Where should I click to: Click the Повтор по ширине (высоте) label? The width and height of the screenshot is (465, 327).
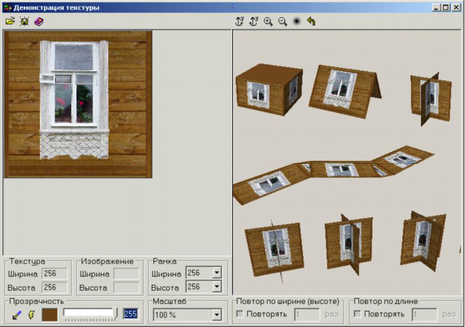point(288,301)
